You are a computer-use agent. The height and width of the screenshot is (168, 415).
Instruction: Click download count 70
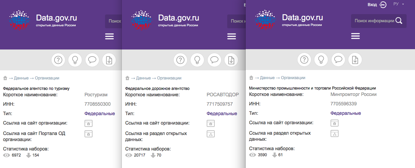pos(159,155)
